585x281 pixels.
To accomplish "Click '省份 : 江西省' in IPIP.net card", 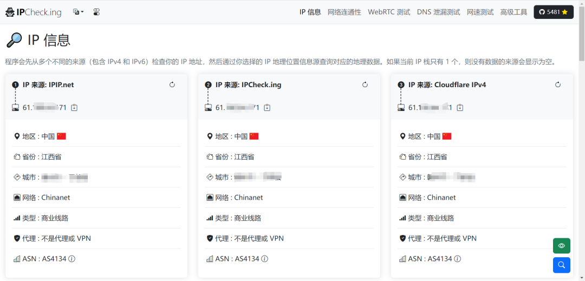I will pyautogui.click(x=42, y=157).
